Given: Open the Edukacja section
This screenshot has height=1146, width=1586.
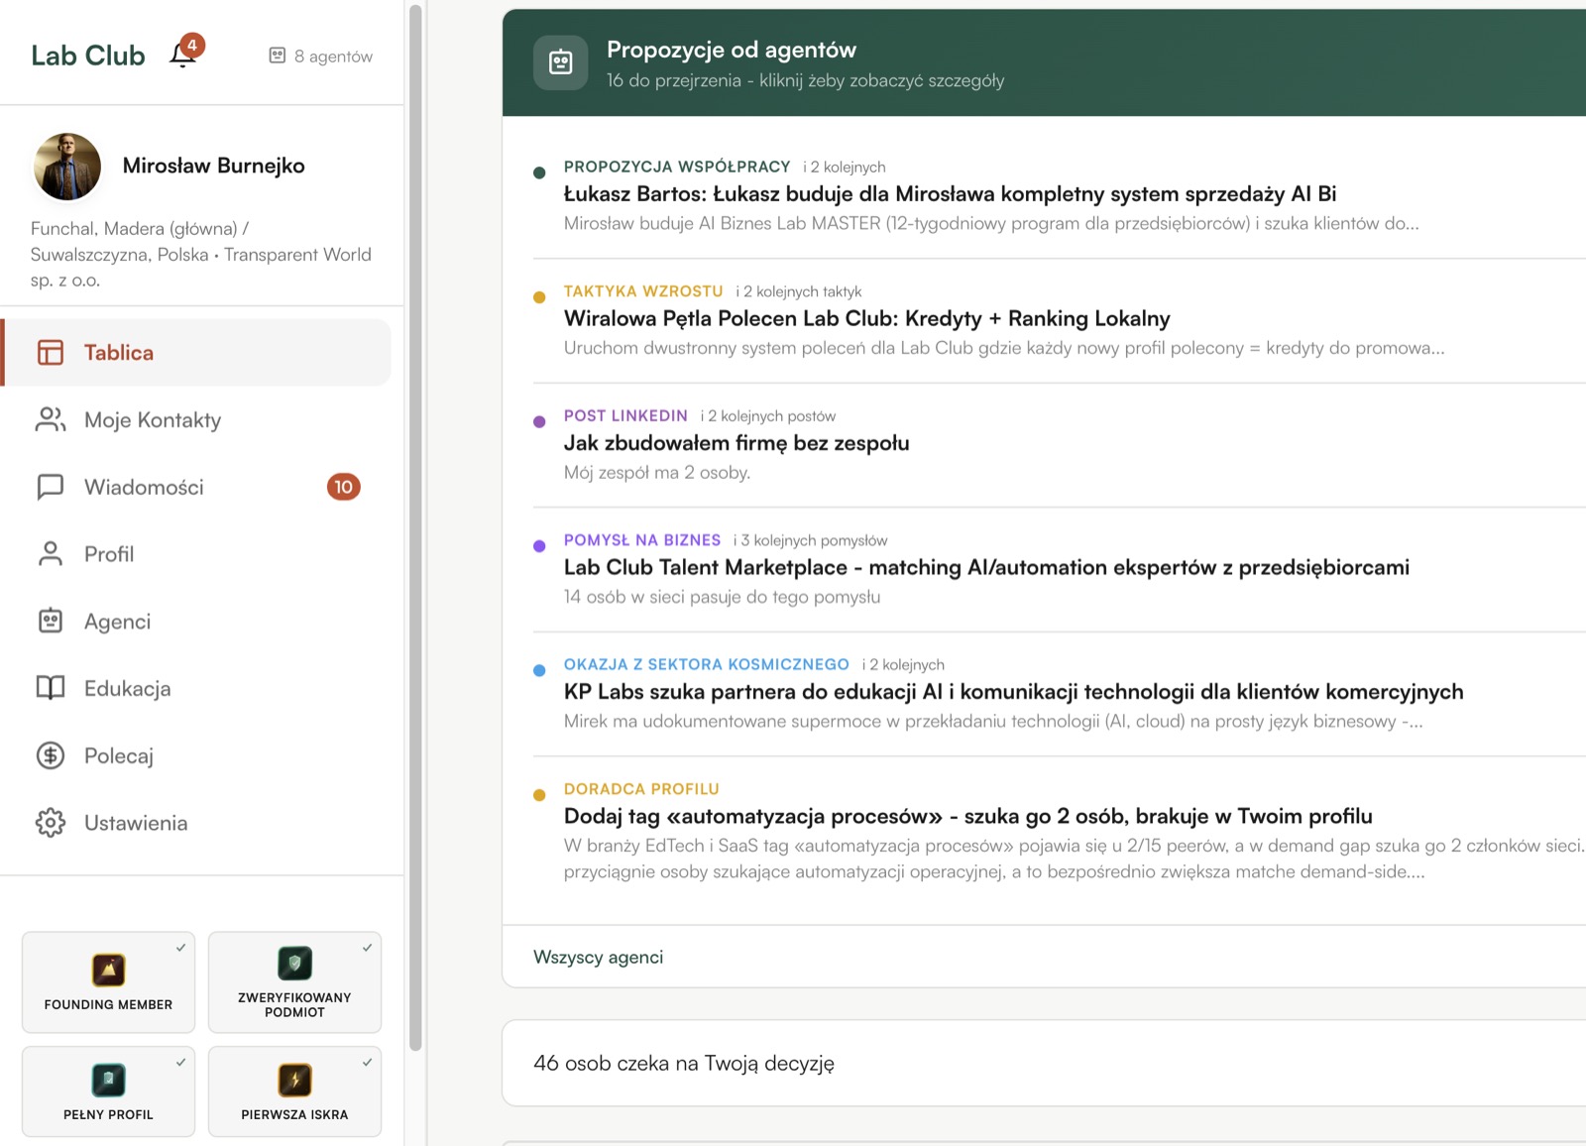Looking at the screenshot, I should click(x=127, y=689).
